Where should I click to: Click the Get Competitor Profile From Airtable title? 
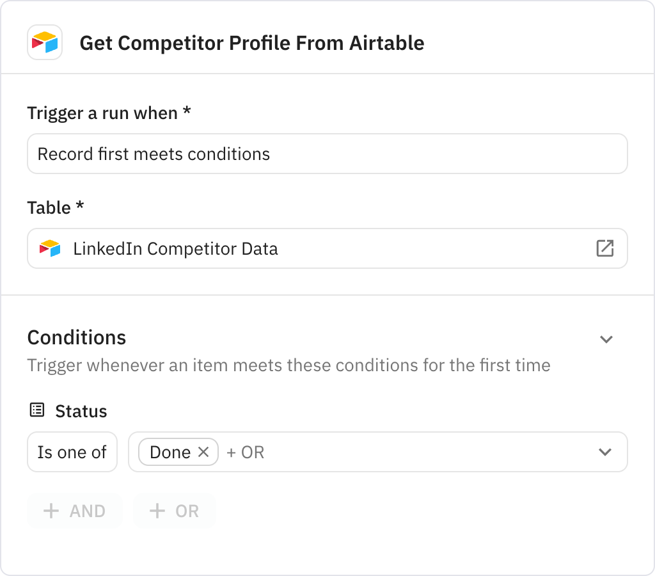[252, 43]
